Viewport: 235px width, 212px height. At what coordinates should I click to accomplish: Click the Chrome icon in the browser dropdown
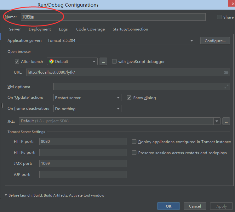point(51,61)
